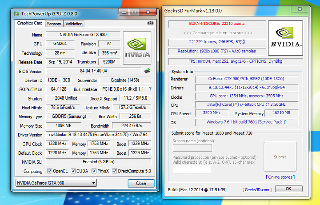This screenshot has width=320, height=205.
Task: Click the camera screenshot icon in GPU-Z
Action: click(x=150, y=23)
